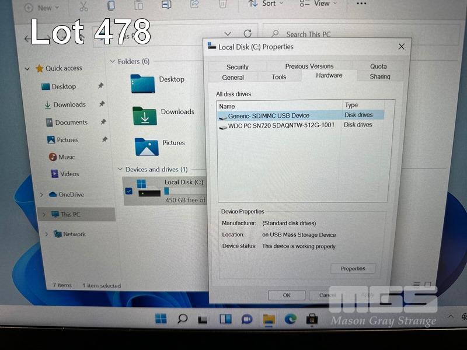Switch to the Tools tab

(x=279, y=77)
